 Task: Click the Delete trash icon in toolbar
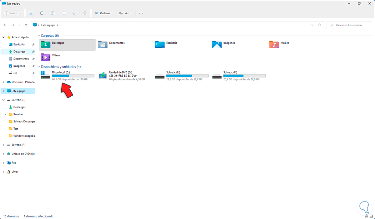click(x=85, y=13)
